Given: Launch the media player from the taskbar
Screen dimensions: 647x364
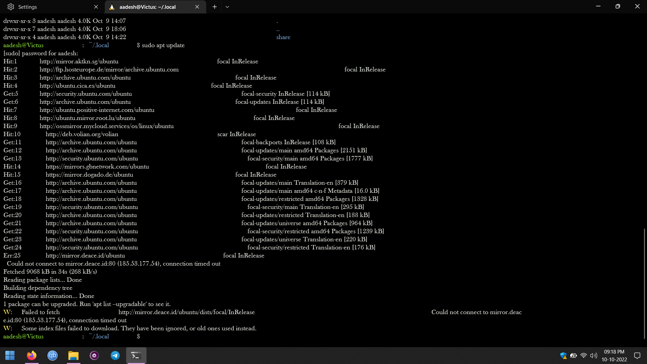Looking at the screenshot, I should (94, 356).
